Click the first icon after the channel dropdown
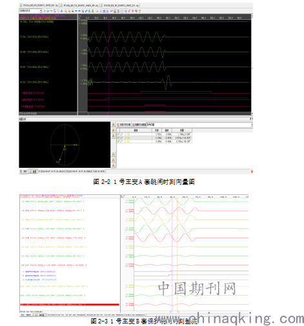The image size is (304, 326). 45,11
